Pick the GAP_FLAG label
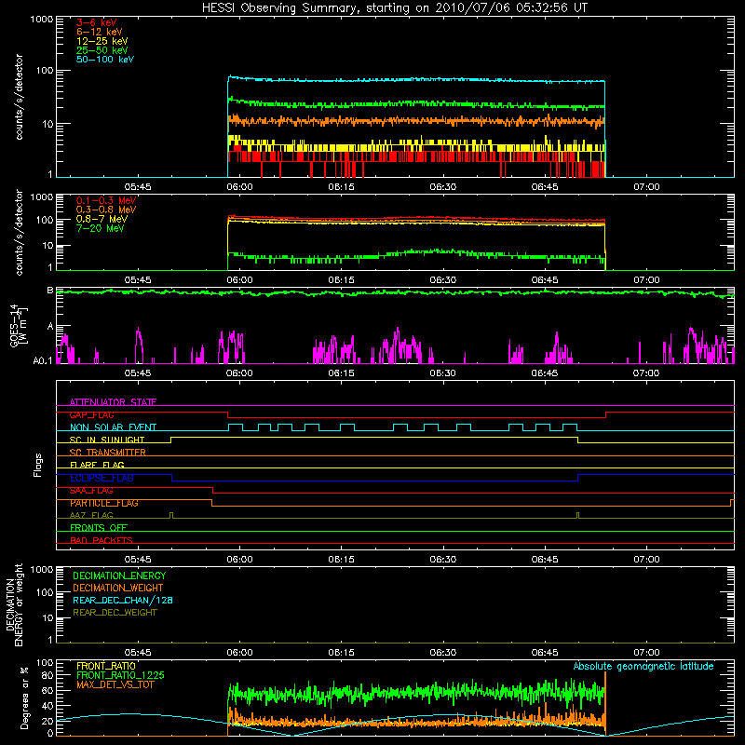 (92, 414)
